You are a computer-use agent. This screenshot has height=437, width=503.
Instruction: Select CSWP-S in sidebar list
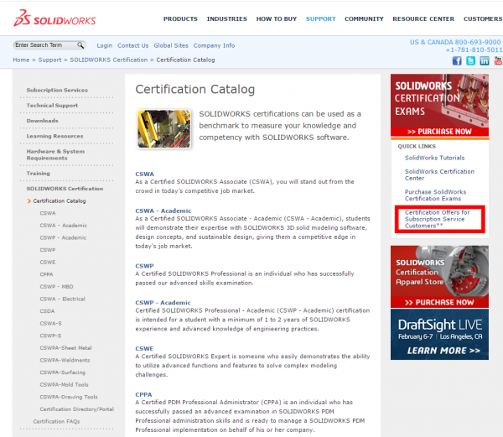pos(50,336)
